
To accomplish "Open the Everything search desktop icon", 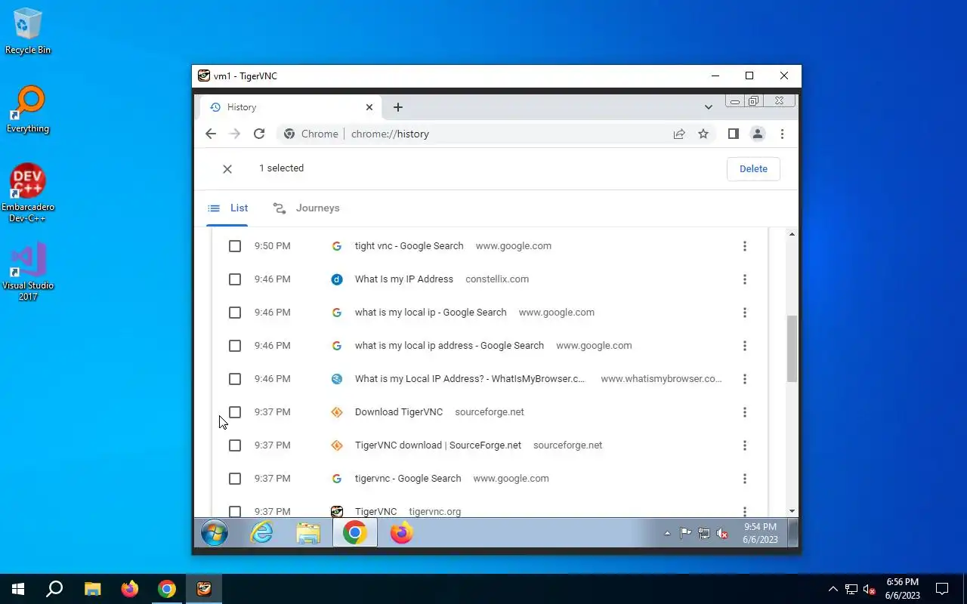I will [x=28, y=110].
